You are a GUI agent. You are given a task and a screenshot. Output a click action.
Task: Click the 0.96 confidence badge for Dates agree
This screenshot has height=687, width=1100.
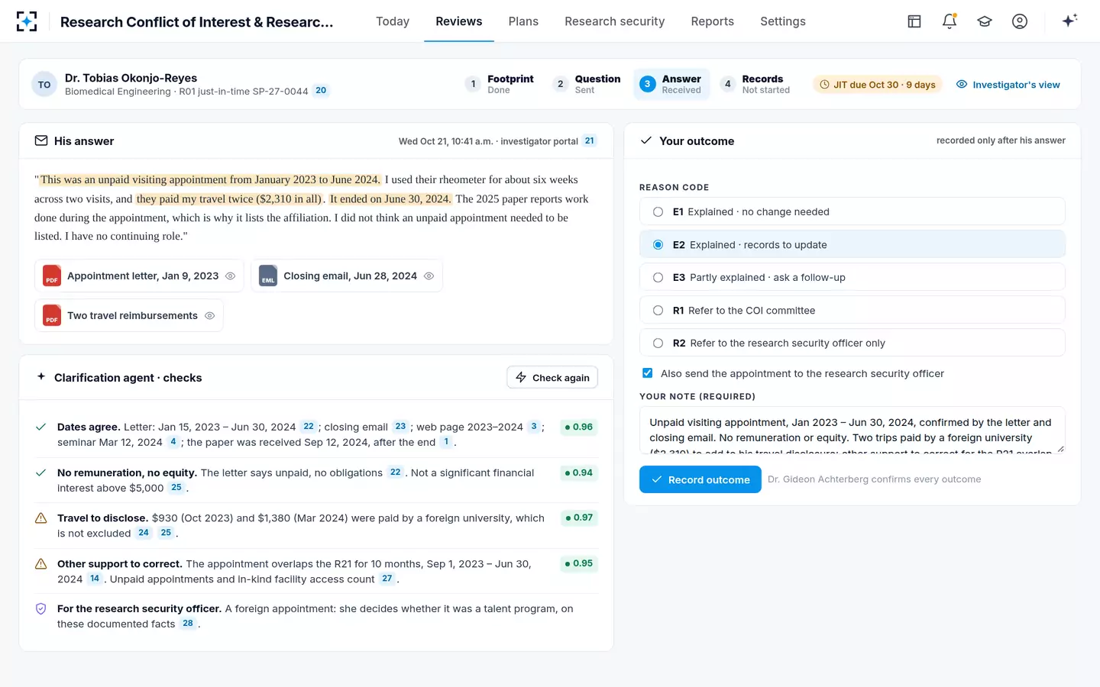(578, 427)
